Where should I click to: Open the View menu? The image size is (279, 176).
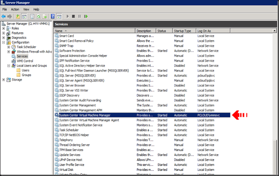[x=26, y=9]
